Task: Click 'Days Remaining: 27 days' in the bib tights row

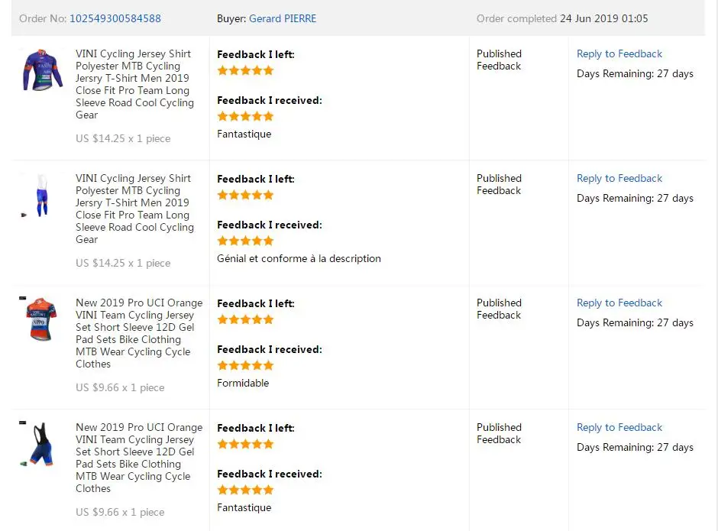Action: tap(635, 199)
